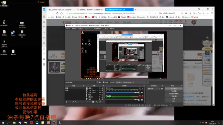
Task: Adjust the first mixer channel volume slider
Action: point(121,92)
